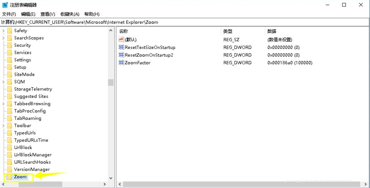The image size is (370, 188).
Task: Click tree pane scroll down arrow
Action: 111,178
